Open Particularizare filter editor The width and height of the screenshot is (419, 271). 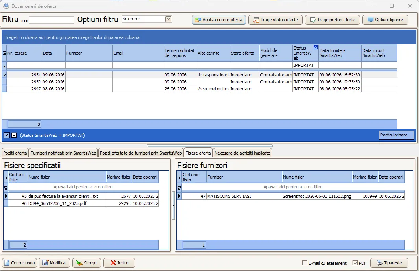click(x=396, y=135)
